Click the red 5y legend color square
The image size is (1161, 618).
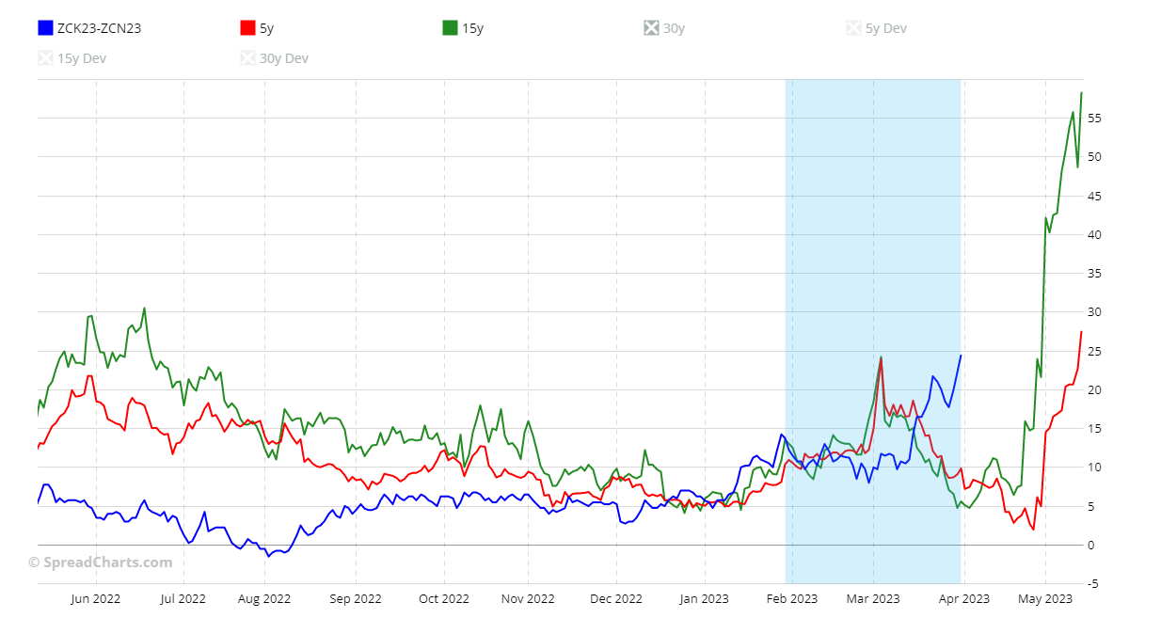tap(247, 28)
